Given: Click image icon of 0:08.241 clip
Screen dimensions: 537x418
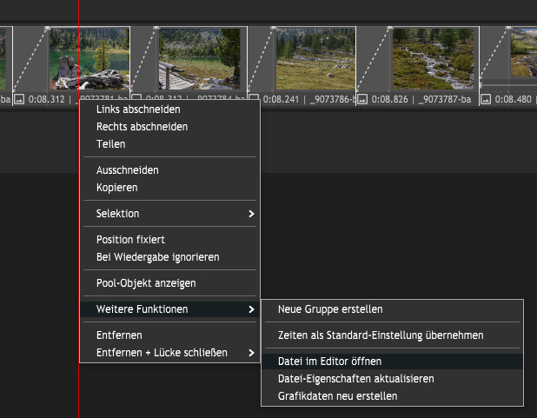Looking at the screenshot, I should 254,100.
